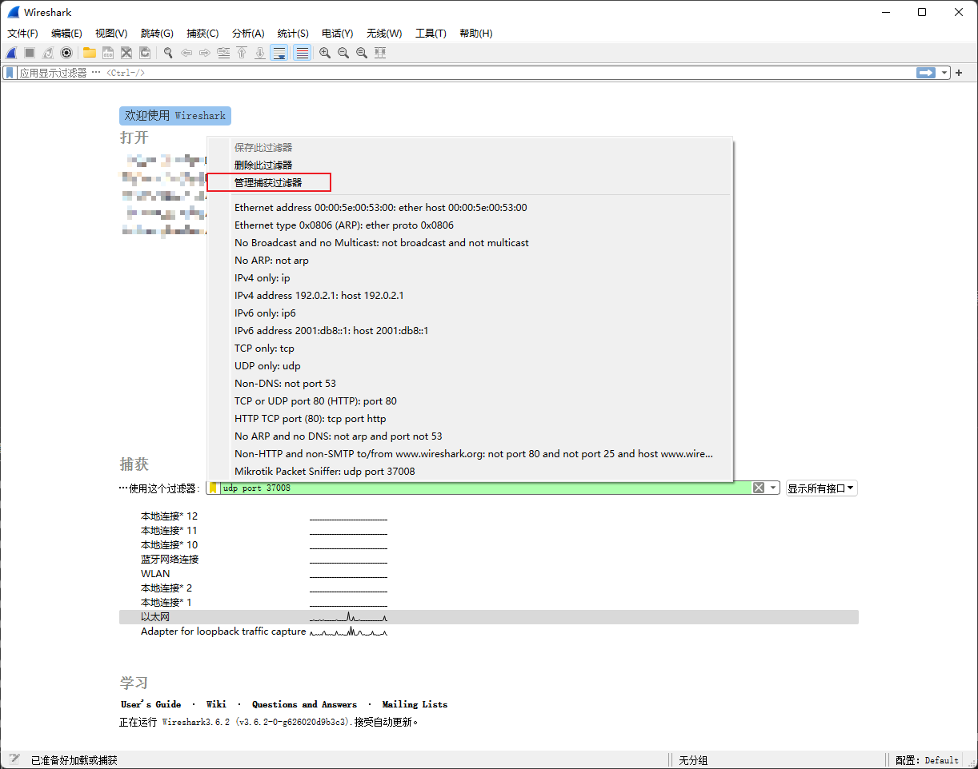Click the save capture file icon
The width and height of the screenshot is (978, 769).
pos(107,53)
